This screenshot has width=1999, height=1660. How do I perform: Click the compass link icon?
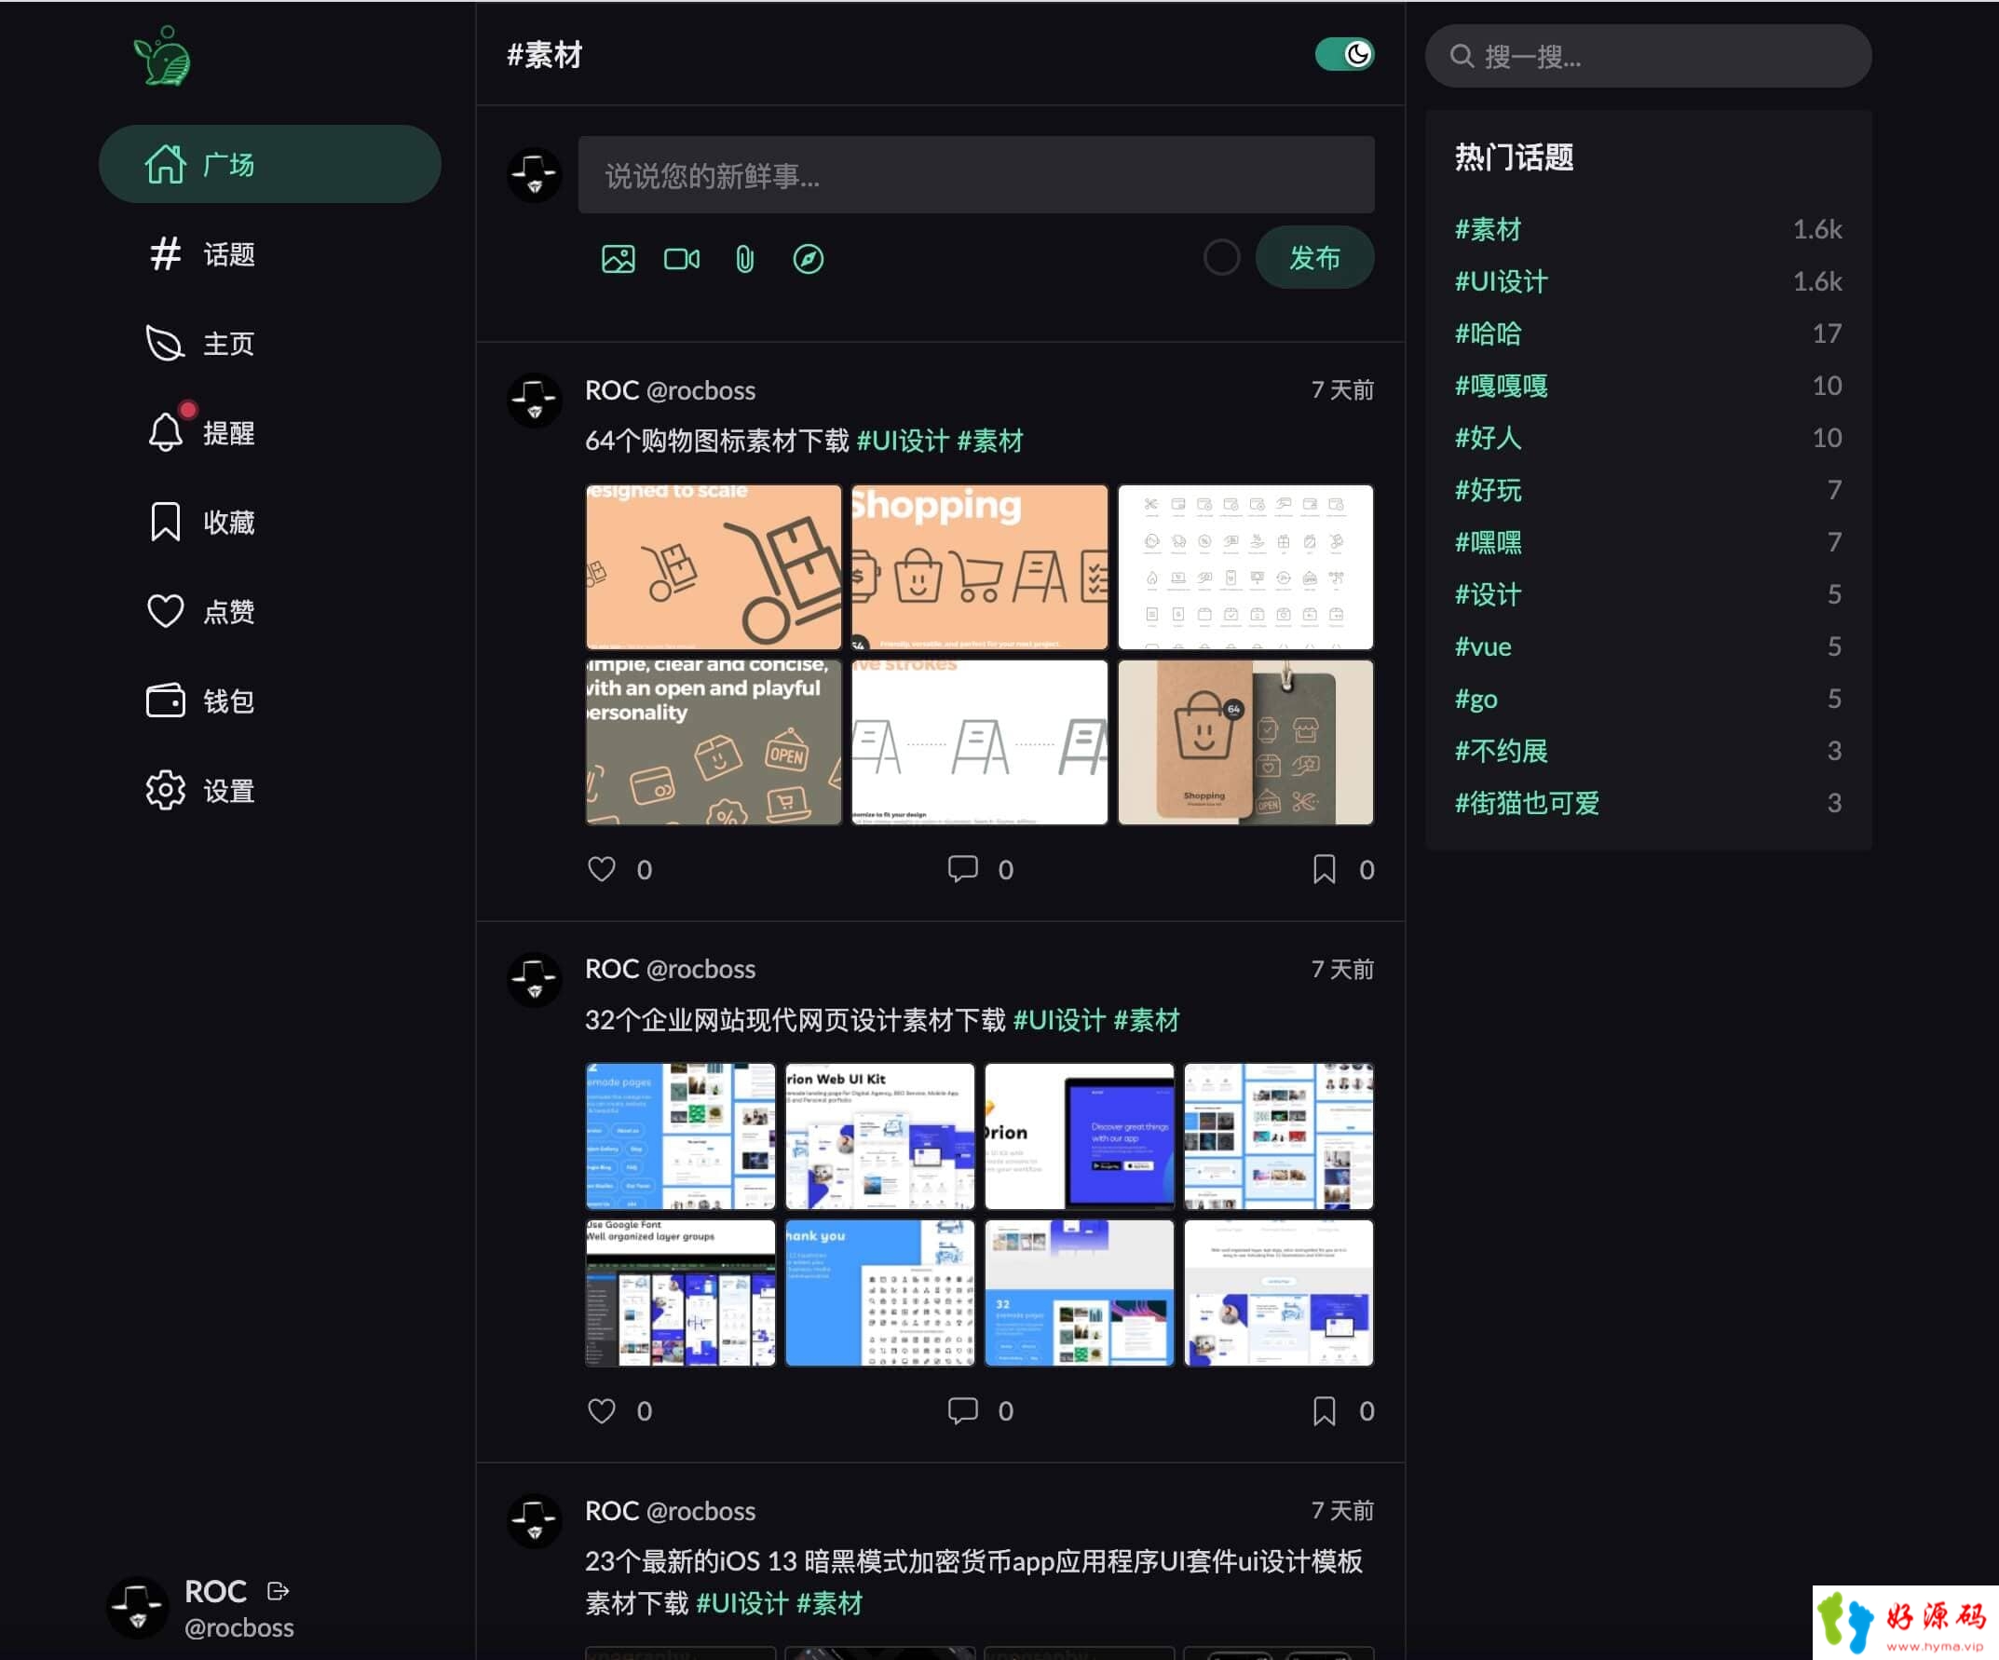coord(809,259)
